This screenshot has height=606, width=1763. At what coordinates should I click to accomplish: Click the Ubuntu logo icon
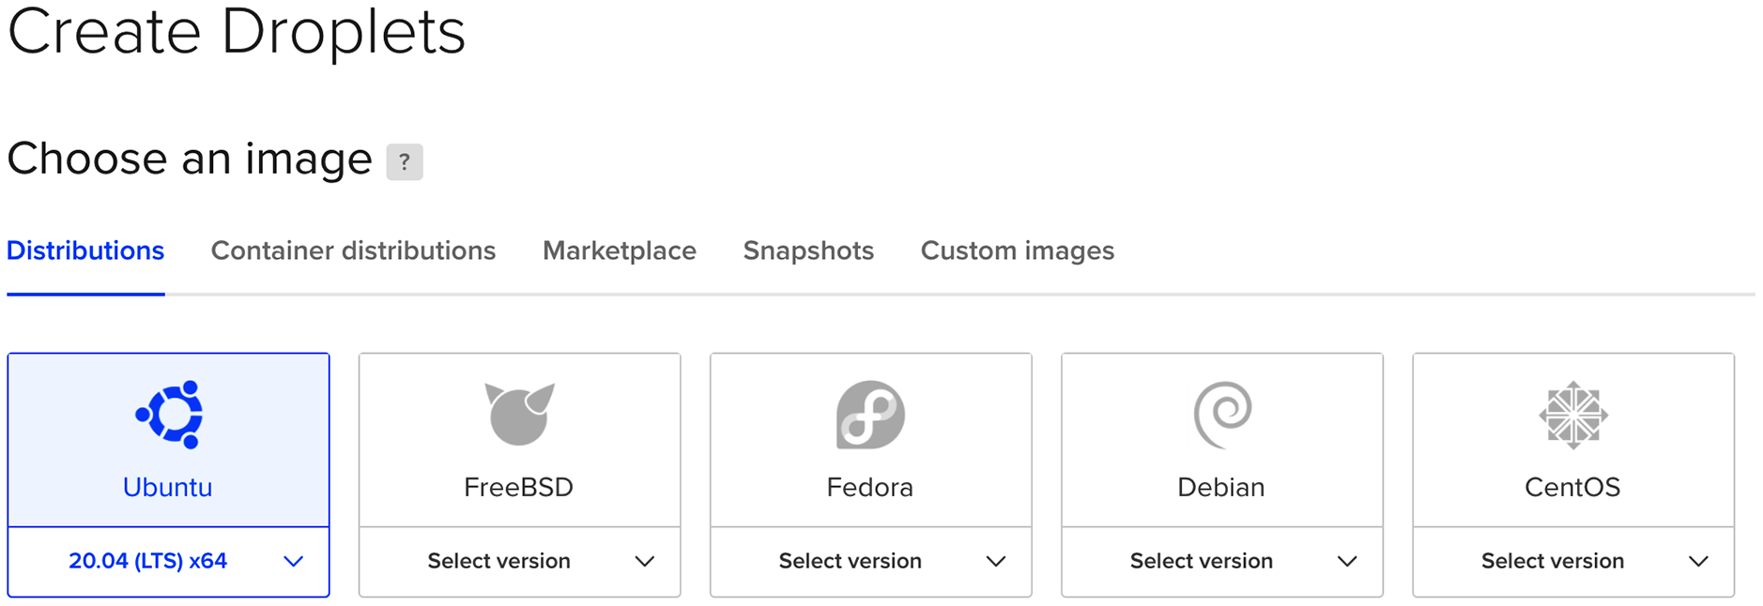[x=169, y=414]
